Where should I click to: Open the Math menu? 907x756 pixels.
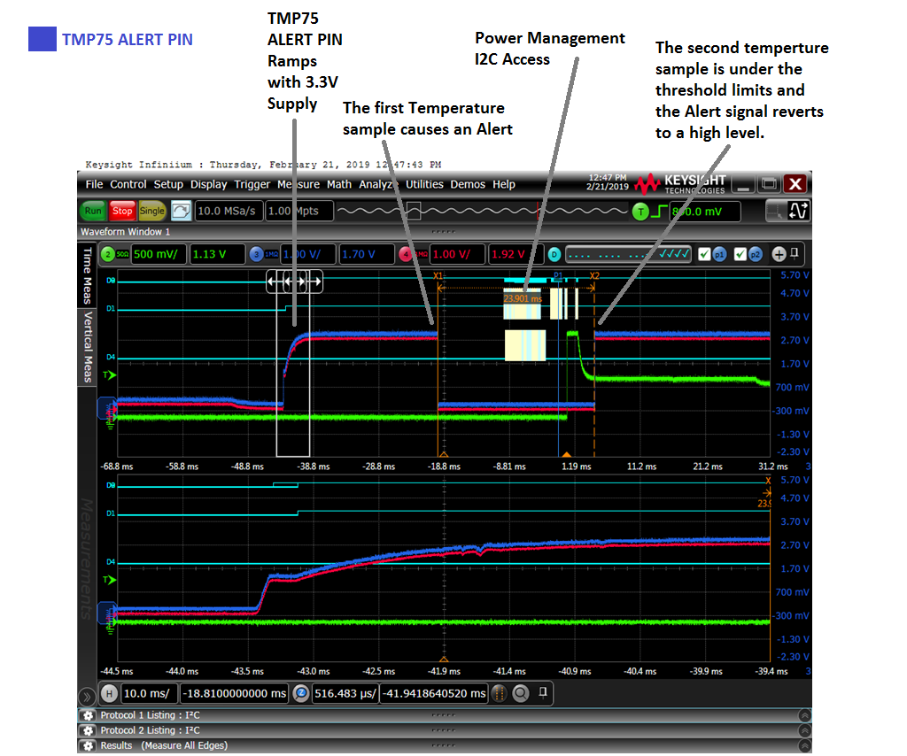click(339, 184)
